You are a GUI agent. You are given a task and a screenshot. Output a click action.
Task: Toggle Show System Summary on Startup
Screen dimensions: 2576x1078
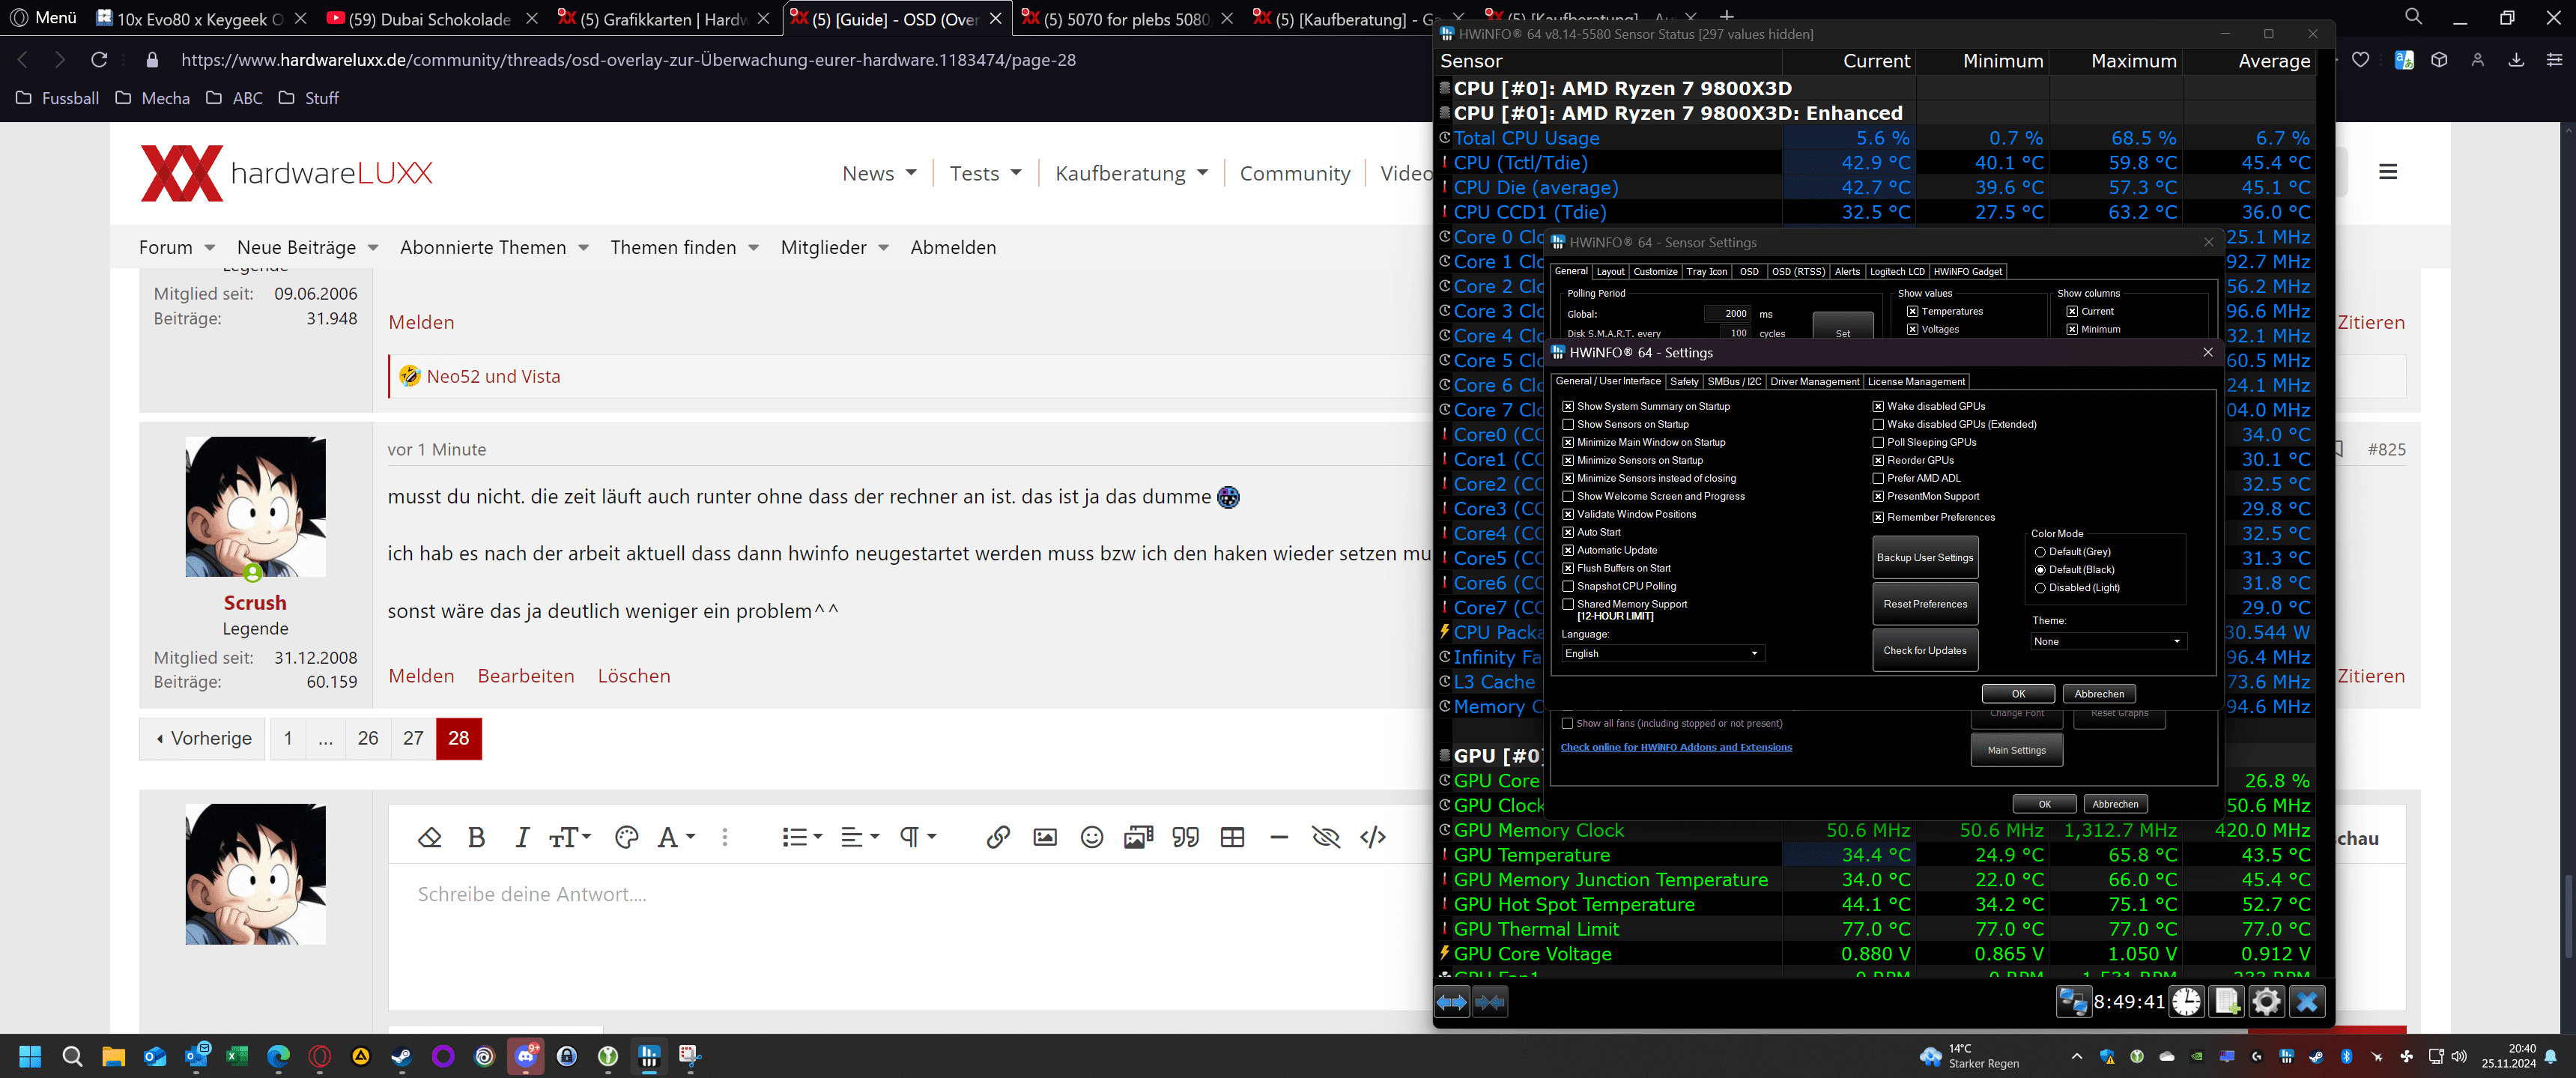coord(1567,406)
